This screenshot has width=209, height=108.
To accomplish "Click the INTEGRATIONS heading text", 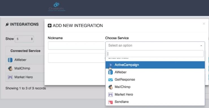I will click(x=24, y=25).
